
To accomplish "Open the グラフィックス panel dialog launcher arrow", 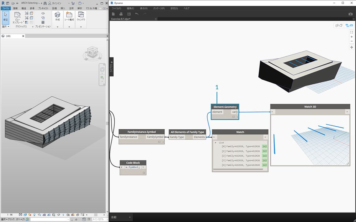I will pos(33,27).
